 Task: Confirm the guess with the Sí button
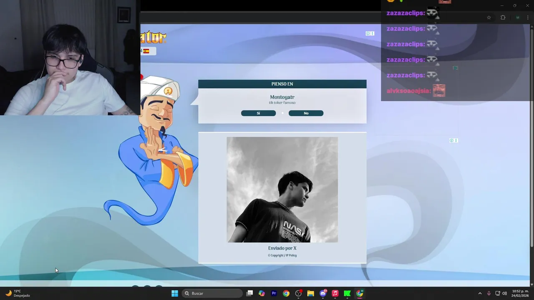[x=258, y=113]
